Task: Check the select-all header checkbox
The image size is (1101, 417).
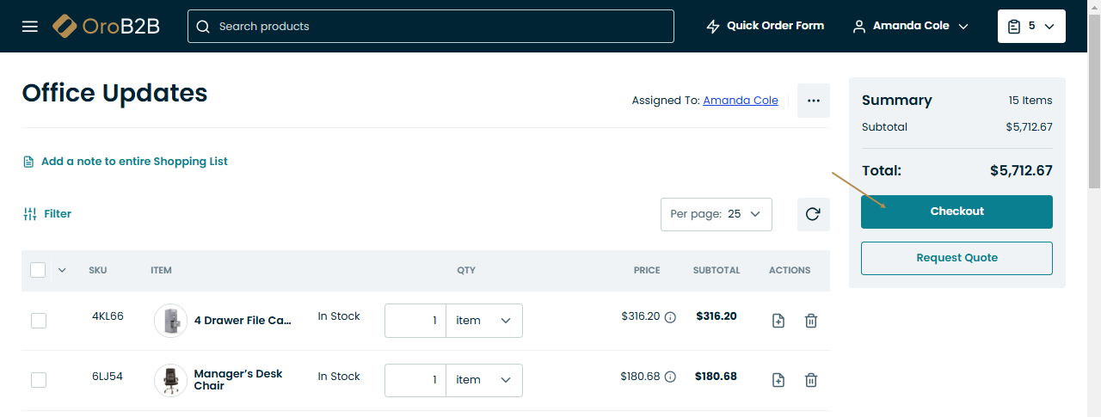Action: pyautogui.click(x=38, y=270)
